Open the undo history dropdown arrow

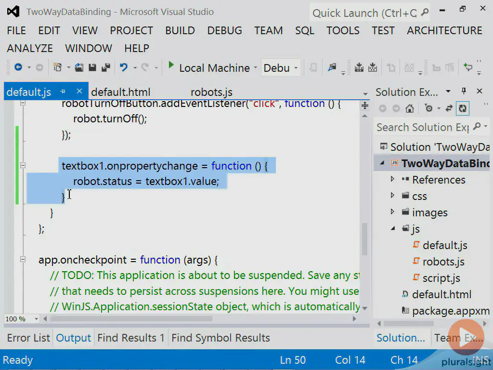point(135,67)
